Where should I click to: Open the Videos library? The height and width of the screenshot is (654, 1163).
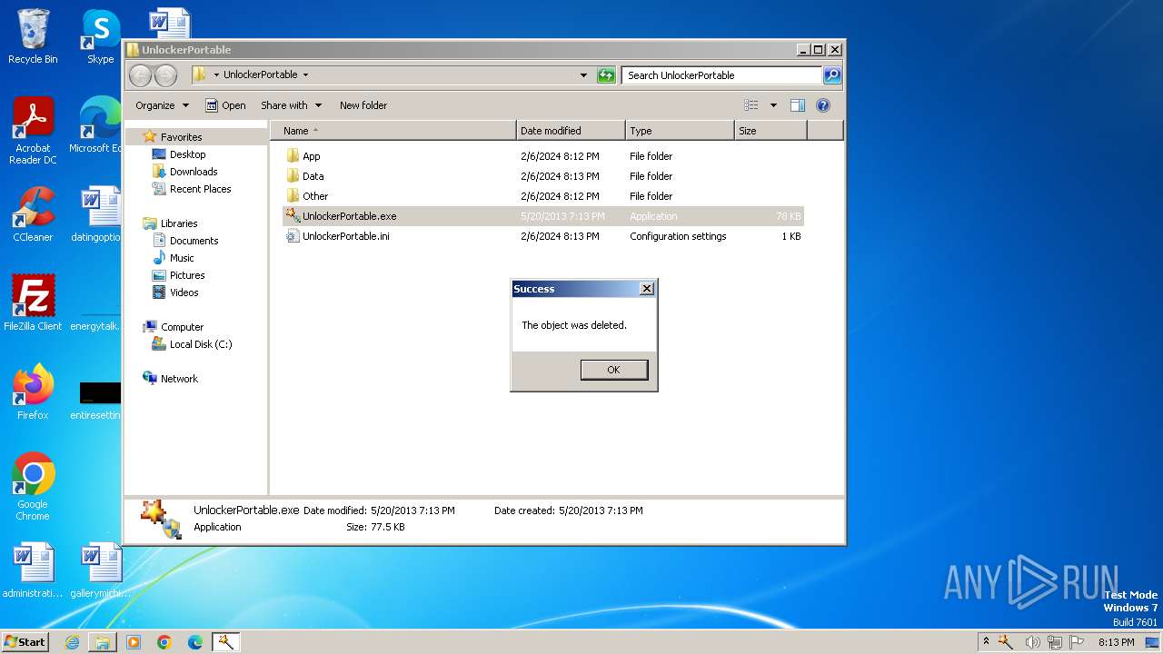(x=184, y=292)
